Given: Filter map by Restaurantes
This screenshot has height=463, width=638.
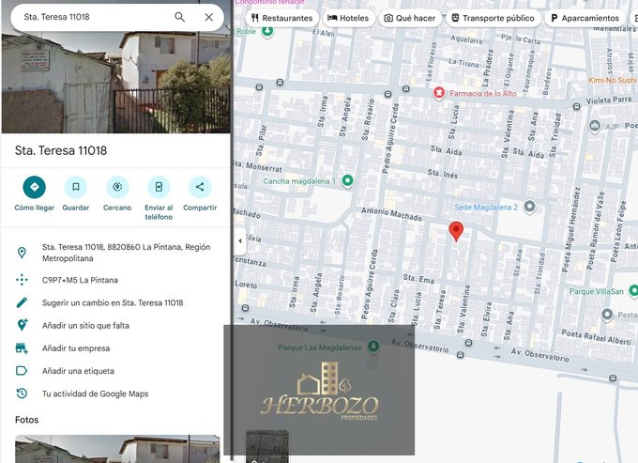Looking at the screenshot, I should (x=281, y=18).
